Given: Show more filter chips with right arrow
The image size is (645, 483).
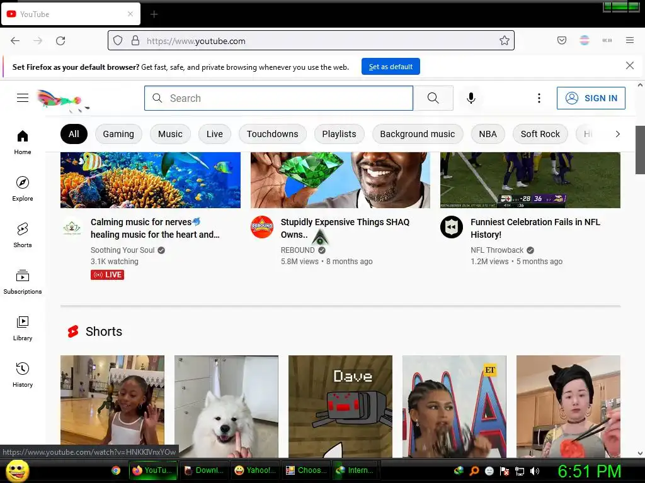Looking at the screenshot, I should [617, 134].
